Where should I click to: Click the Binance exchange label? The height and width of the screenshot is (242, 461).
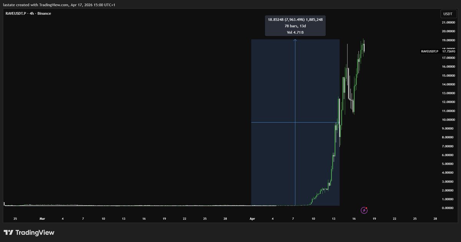coord(44,13)
